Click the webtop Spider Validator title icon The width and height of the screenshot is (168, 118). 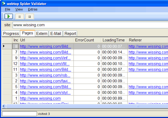(x=3, y=4)
